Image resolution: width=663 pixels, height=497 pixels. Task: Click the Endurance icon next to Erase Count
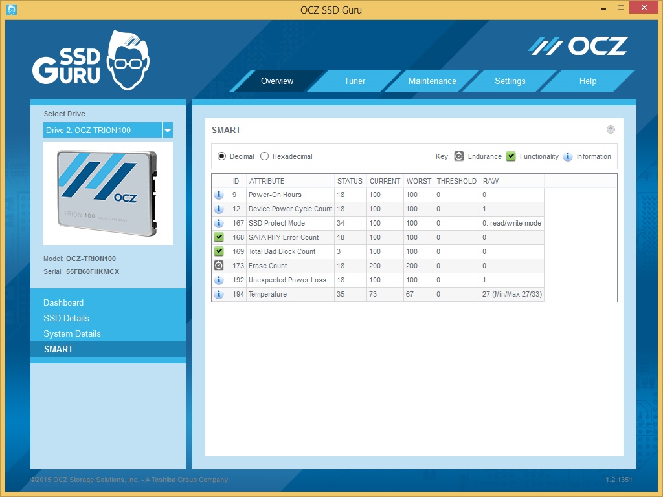coord(219,266)
